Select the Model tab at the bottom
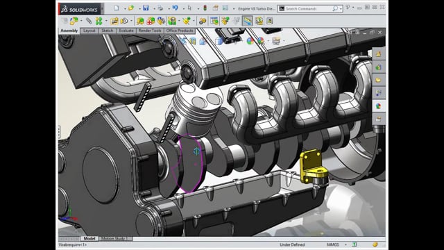 89,239
